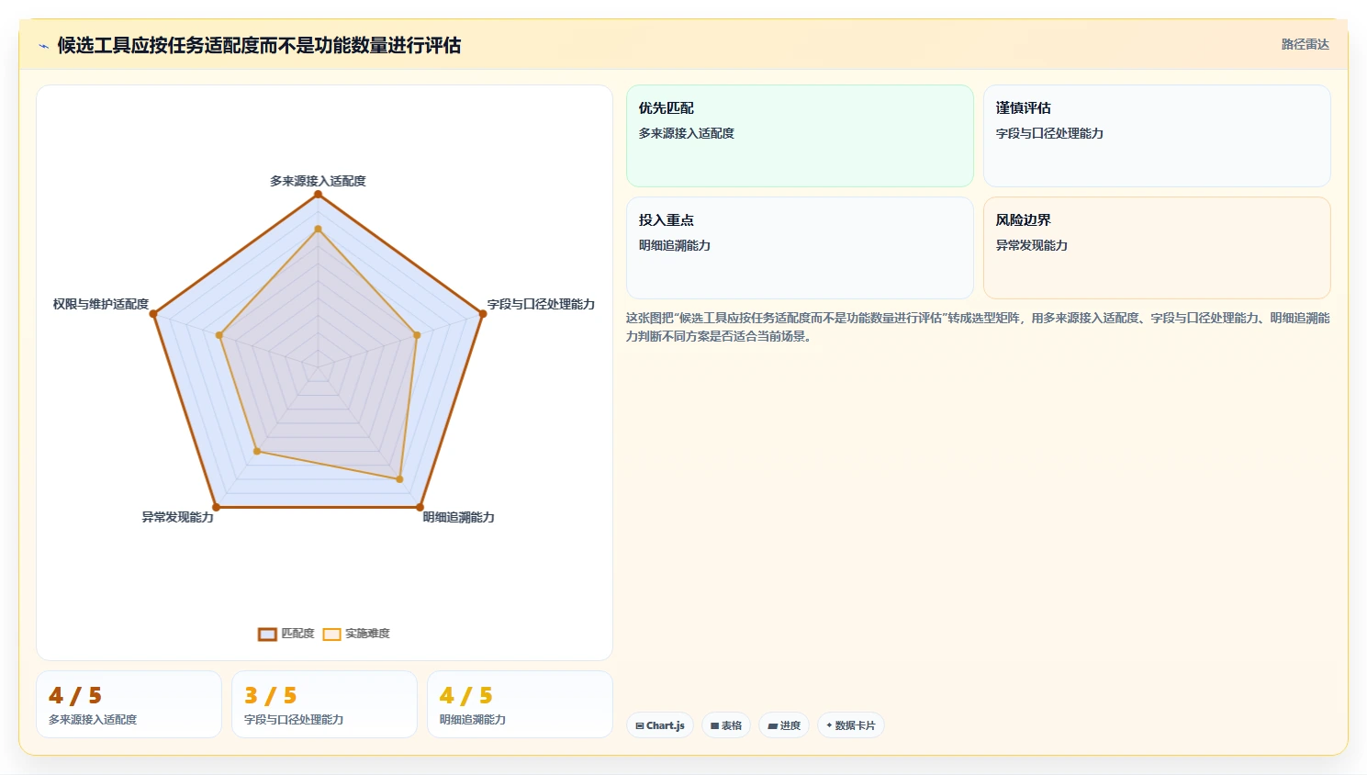
Task: Click the Chart.js tag chip
Action: (x=660, y=725)
